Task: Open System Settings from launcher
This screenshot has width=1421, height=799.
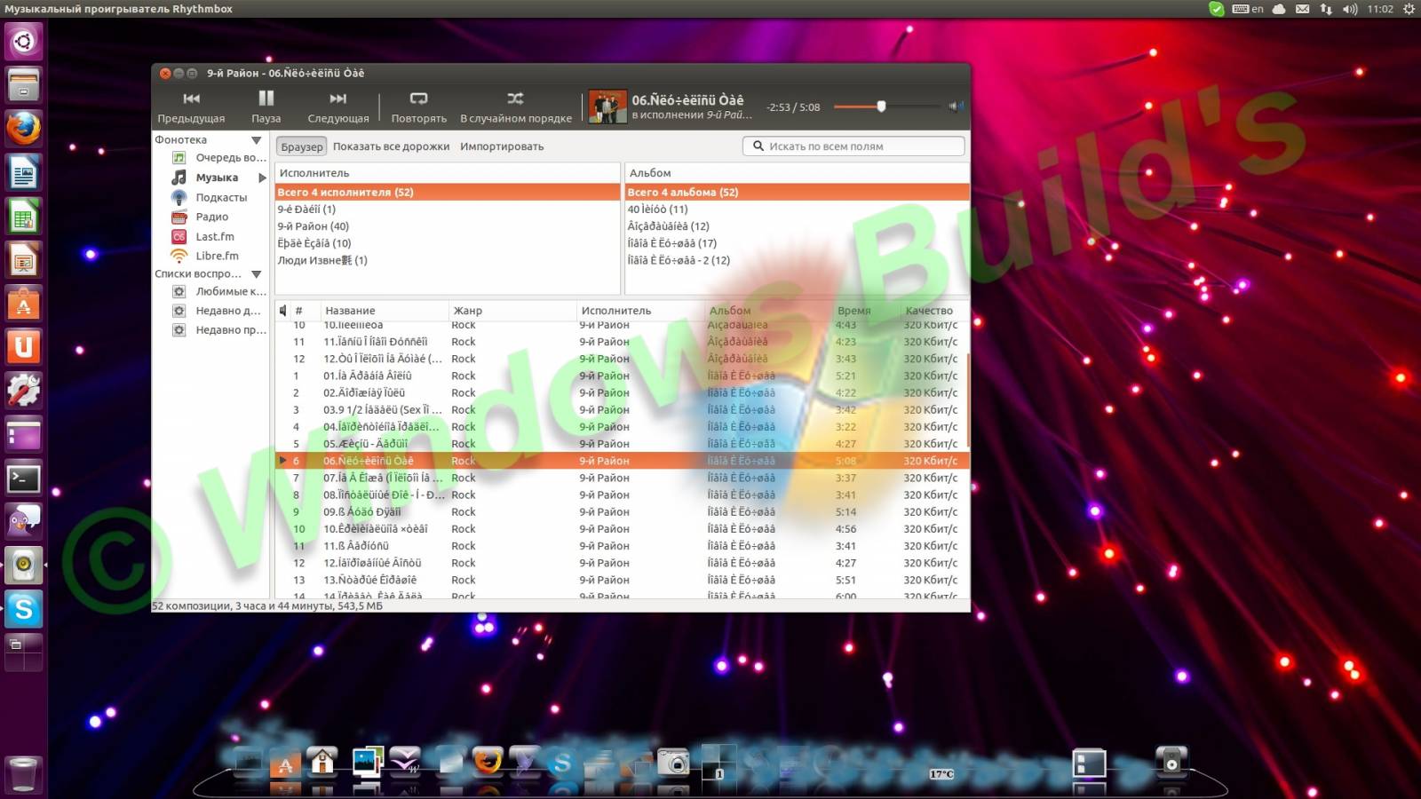Action: [x=24, y=391]
